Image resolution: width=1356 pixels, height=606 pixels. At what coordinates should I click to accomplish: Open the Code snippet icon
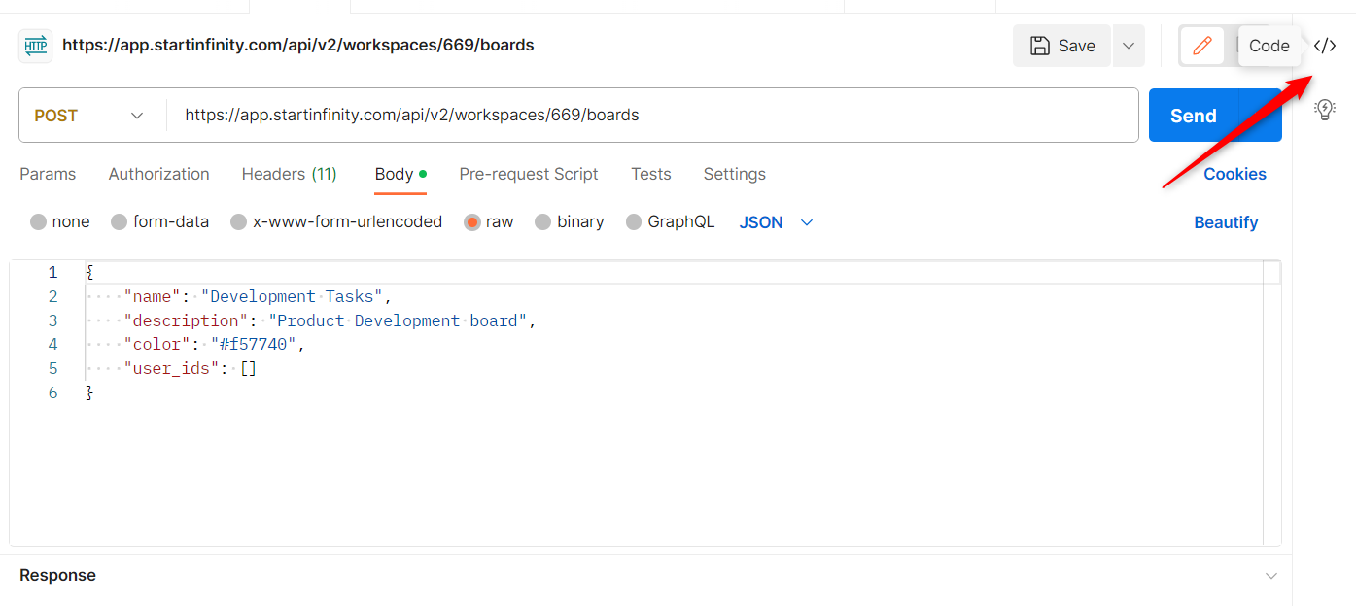point(1325,46)
